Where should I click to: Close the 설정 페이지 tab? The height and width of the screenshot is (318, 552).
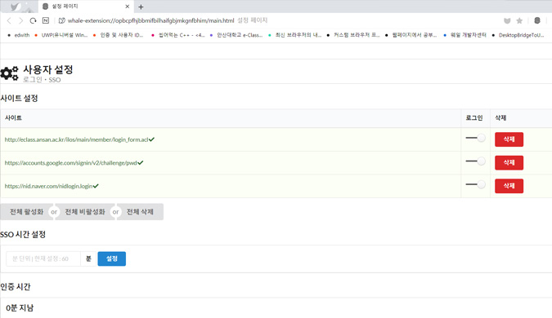click(128, 7)
